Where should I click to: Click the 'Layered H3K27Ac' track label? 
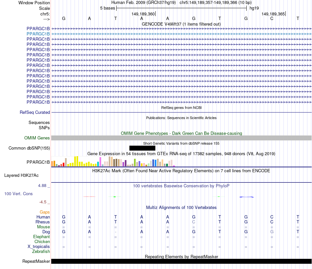tap(21, 176)
